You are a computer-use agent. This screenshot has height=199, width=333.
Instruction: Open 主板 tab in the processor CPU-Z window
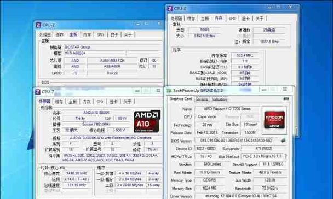click(72, 102)
